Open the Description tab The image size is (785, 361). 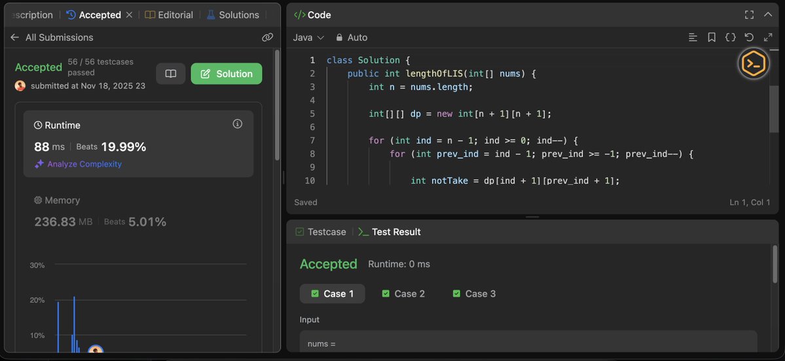coord(31,15)
